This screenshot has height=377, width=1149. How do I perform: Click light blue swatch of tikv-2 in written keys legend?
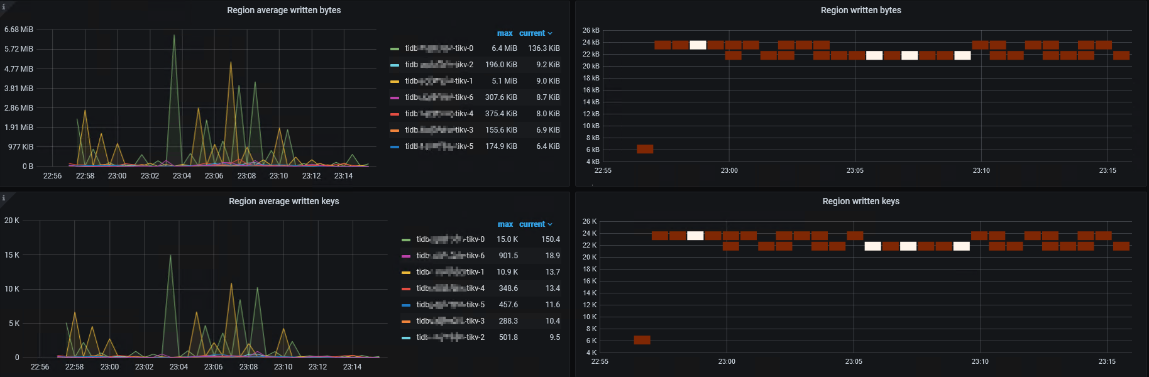406,338
